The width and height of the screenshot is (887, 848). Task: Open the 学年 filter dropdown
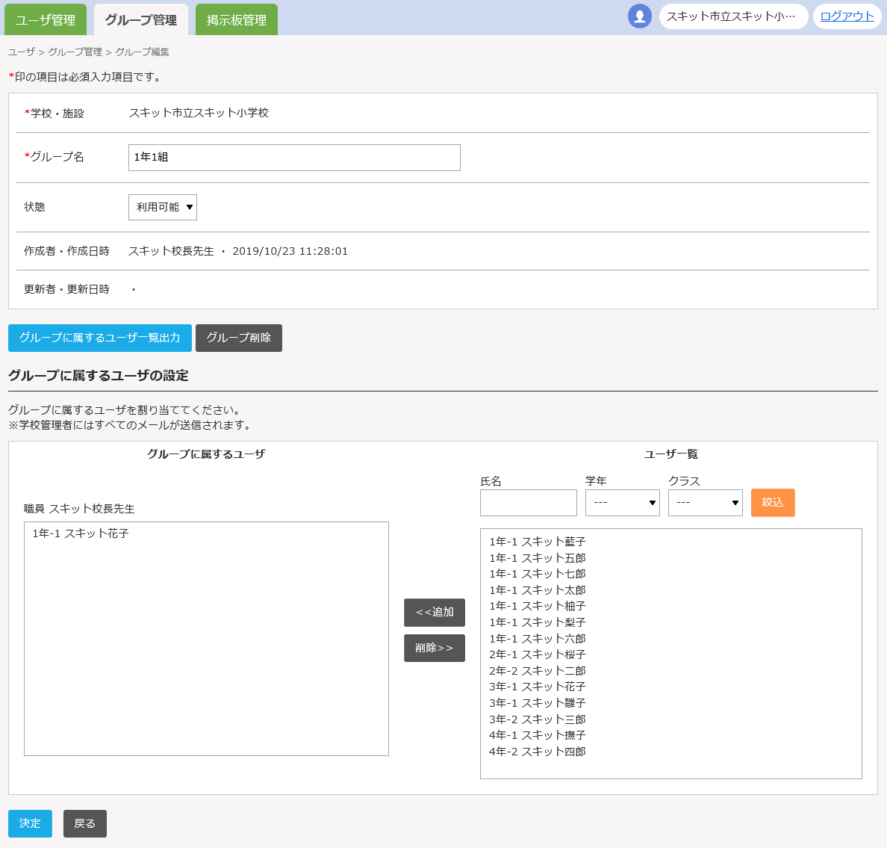click(x=622, y=503)
